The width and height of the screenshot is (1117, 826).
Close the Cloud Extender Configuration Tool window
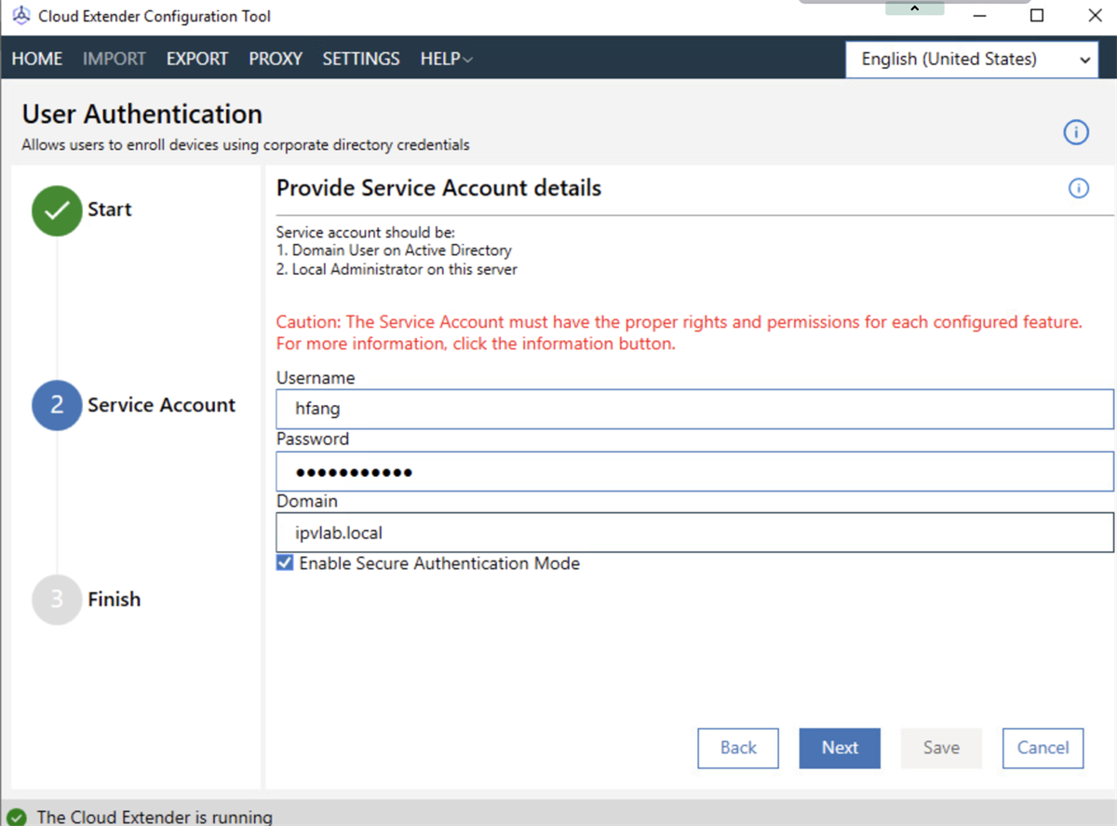[1096, 16]
